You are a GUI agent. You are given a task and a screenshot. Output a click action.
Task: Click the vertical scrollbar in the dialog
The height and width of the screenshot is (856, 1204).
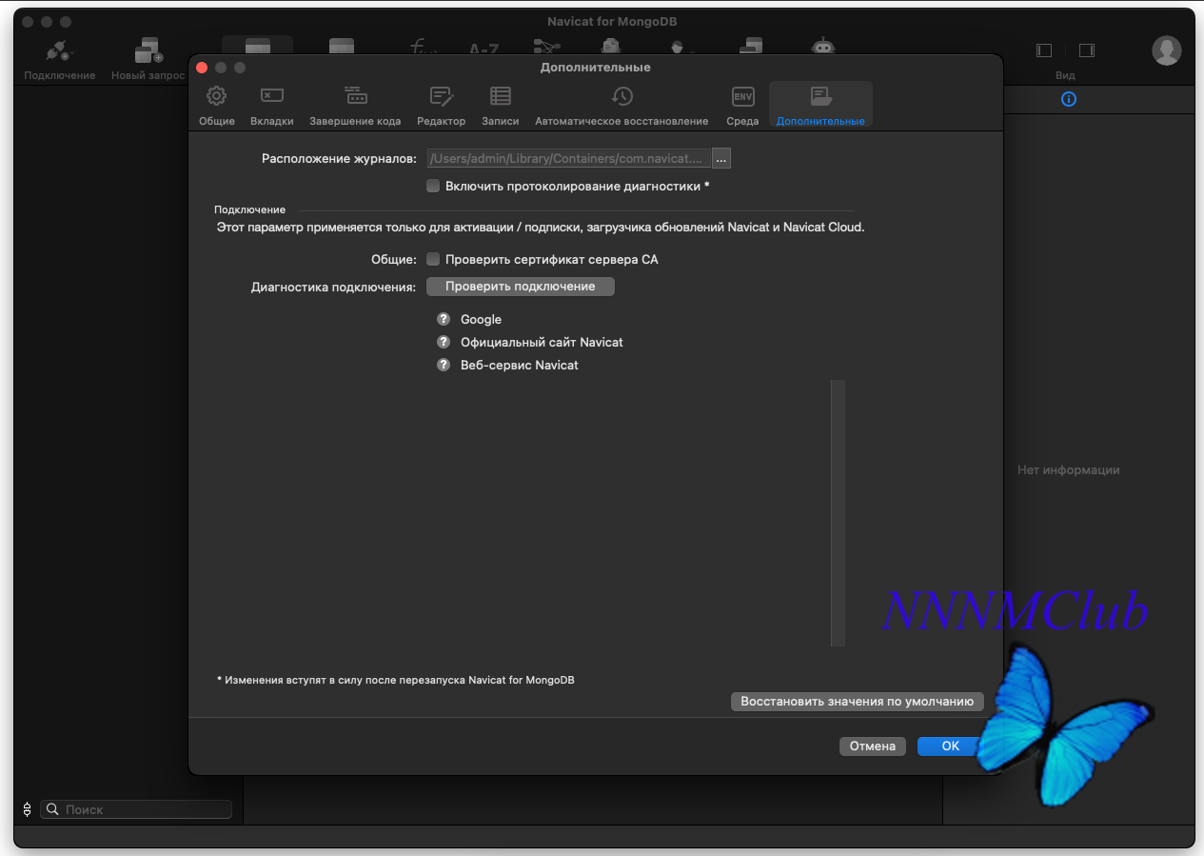pyautogui.click(x=838, y=513)
